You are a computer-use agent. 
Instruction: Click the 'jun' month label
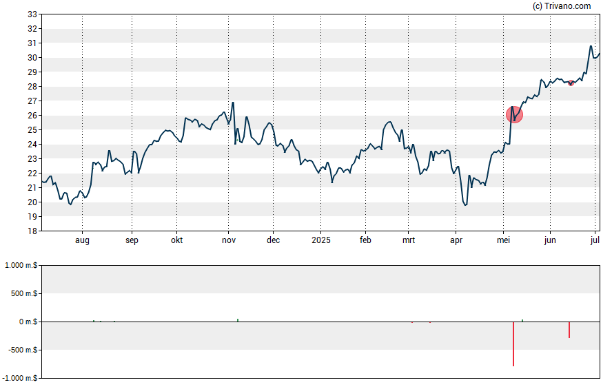pos(550,240)
